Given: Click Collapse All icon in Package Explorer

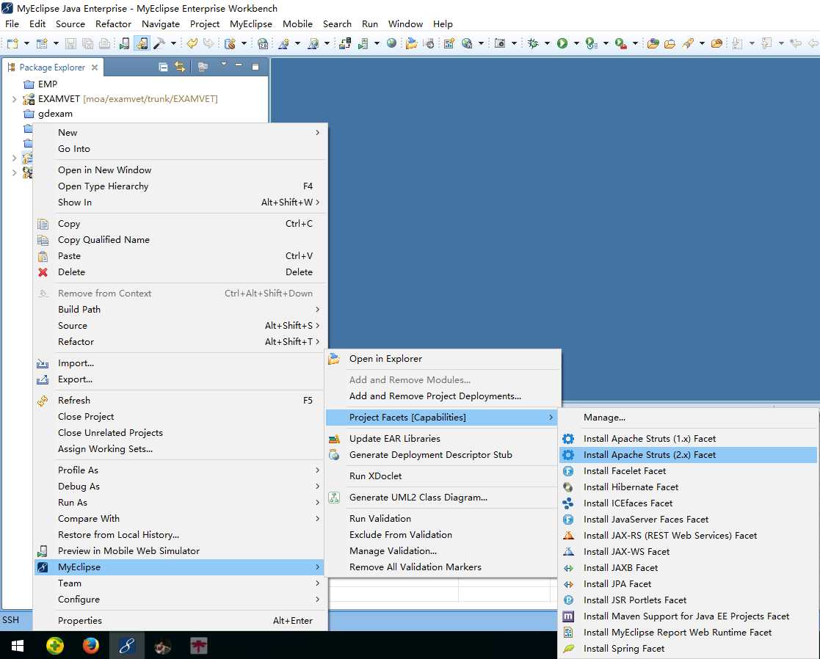Looking at the screenshot, I should (163, 67).
